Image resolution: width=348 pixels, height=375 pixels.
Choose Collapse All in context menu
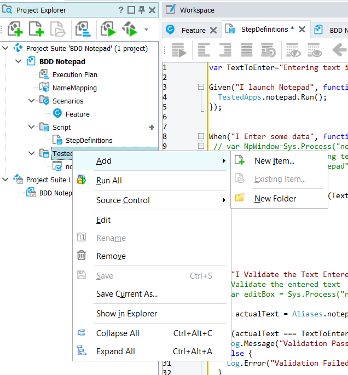[x=152, y=333]
